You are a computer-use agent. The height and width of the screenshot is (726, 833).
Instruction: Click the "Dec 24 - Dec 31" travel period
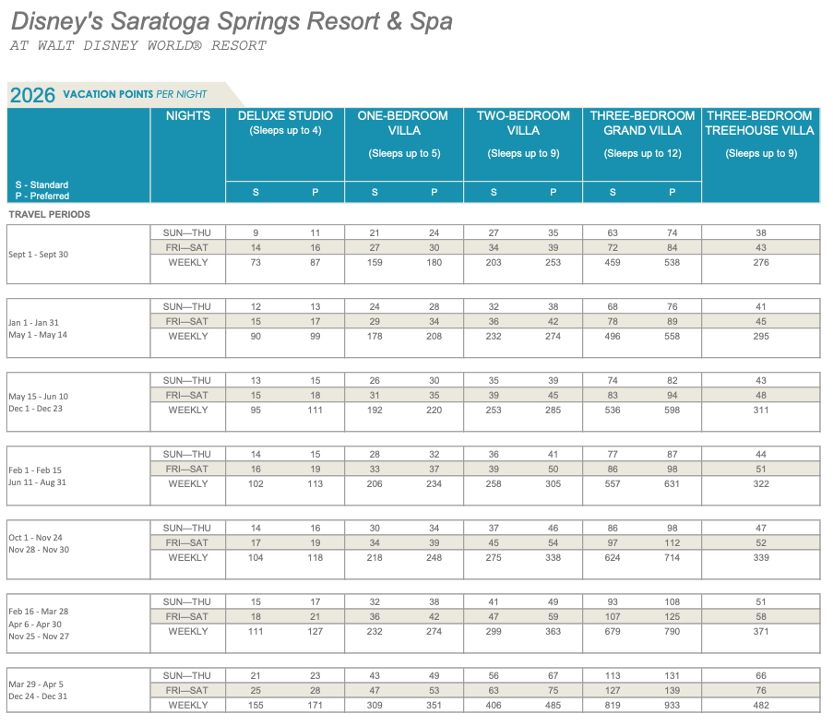(38, 696)
